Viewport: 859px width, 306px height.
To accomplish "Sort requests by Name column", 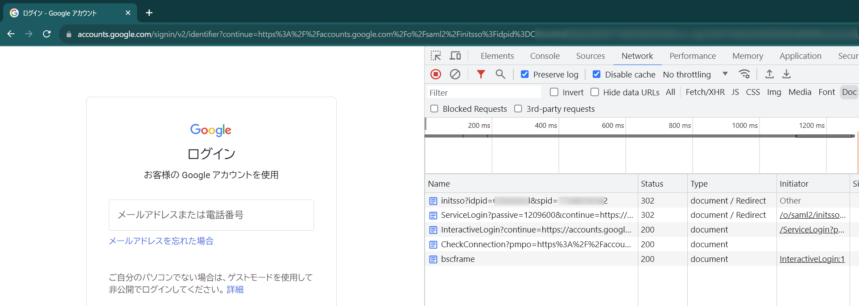I will pyautogui.click(x=531, y=184).
